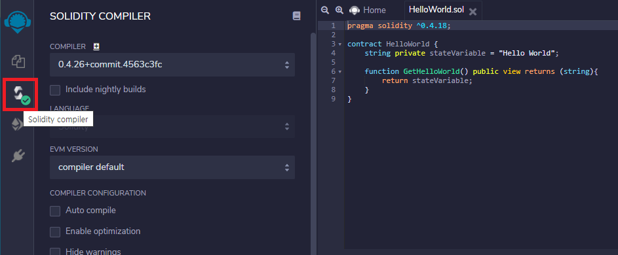
Task: Click the EVM VERSION label
Action: (x=73, y=150)
